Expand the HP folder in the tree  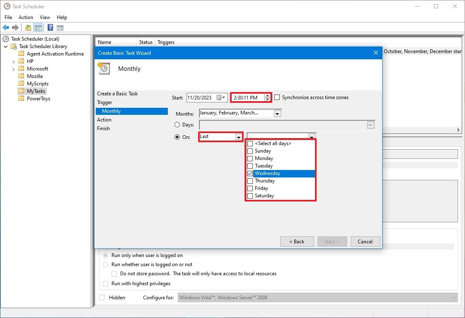coord(14,61)
